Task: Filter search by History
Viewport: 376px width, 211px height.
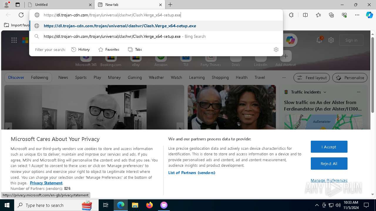Action: [x=80, y=50]
